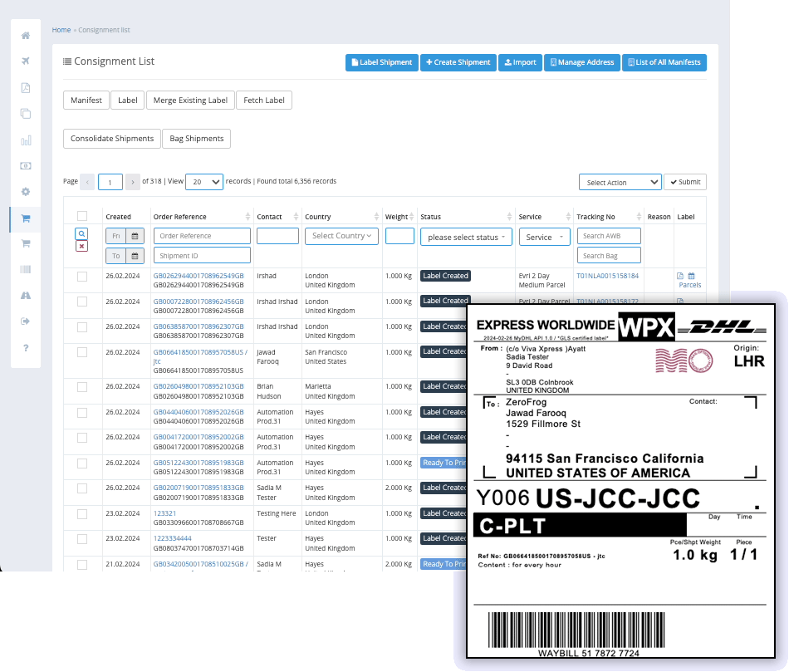Image resolution: width=789 pixels, height=672 pixels.
Task: Open tracking link T01NLA0015158184
Action: 607,276
